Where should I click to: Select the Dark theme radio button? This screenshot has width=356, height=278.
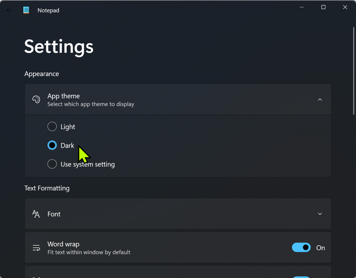pos(52,145)
